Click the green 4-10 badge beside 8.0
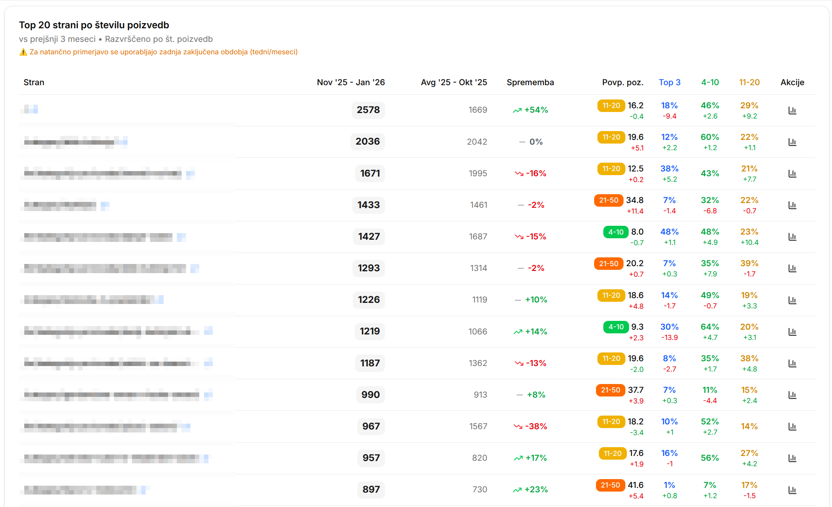 click(x=616, y=232)
